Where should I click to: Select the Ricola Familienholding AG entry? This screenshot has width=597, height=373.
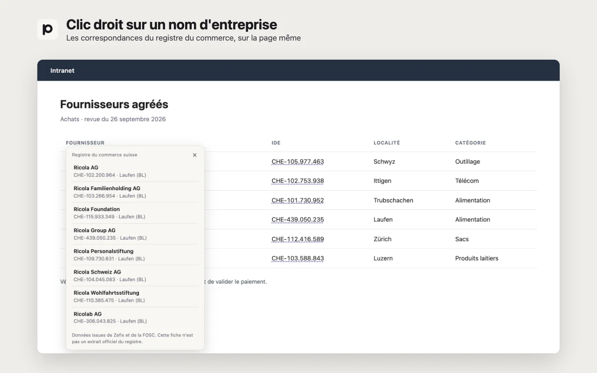[x=135, y=192]
